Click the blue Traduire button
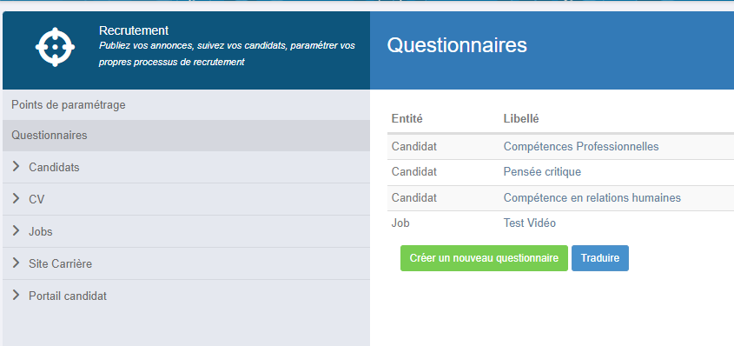Image resolution: width=734 pixels, height=346 pixels. [x=600, y=258]
